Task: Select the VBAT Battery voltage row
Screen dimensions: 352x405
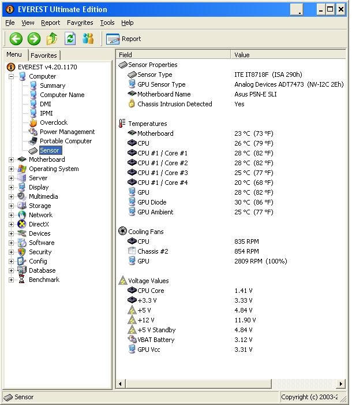Action: point(231,340)
